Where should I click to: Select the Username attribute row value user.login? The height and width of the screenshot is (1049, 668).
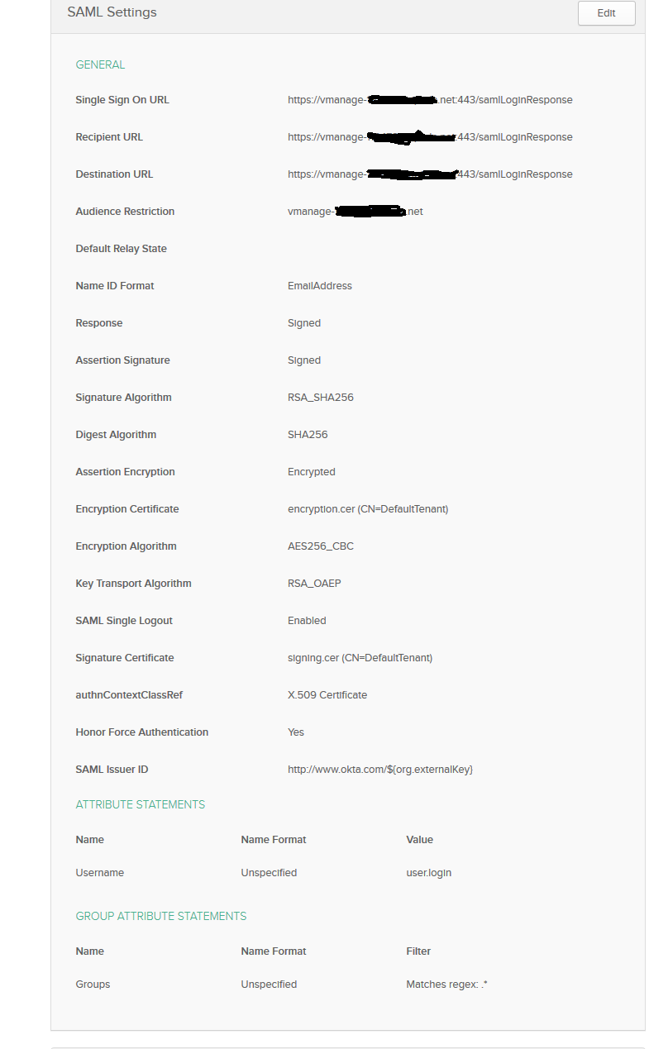coord(428,872)
